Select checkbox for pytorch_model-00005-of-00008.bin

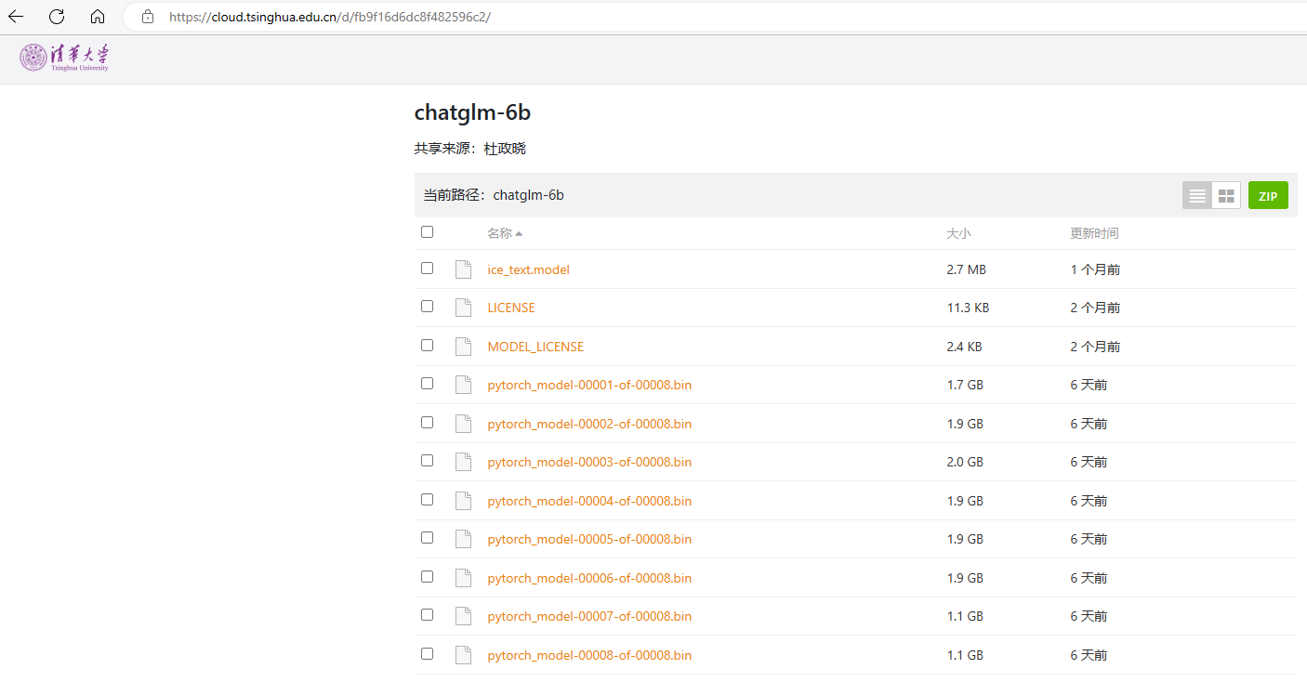click(427, 537)
